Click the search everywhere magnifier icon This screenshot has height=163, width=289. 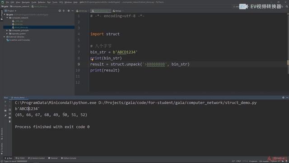tap(287, 6)
